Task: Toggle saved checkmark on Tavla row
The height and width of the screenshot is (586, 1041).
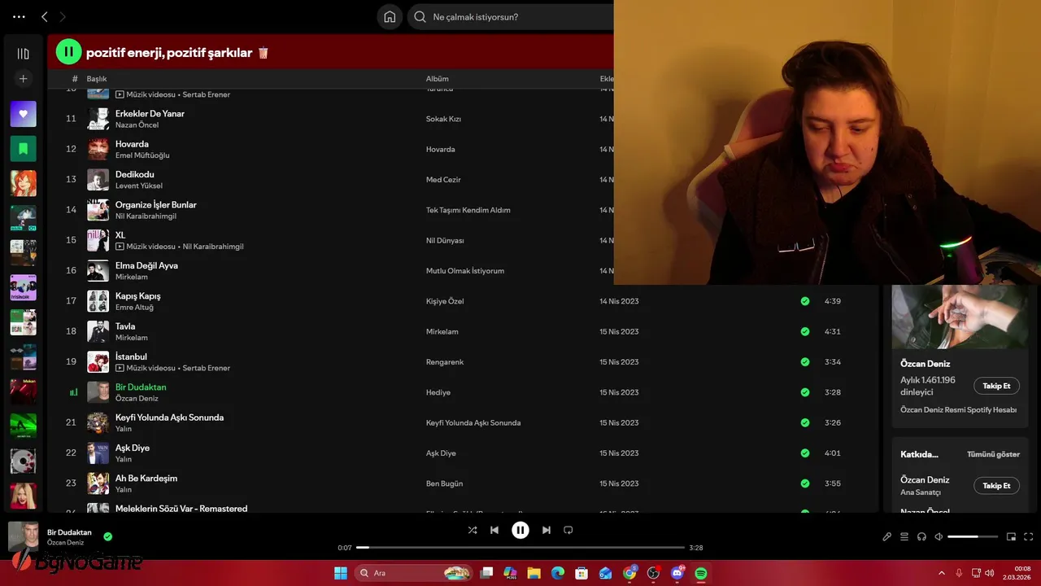Action: coord(805,331)
